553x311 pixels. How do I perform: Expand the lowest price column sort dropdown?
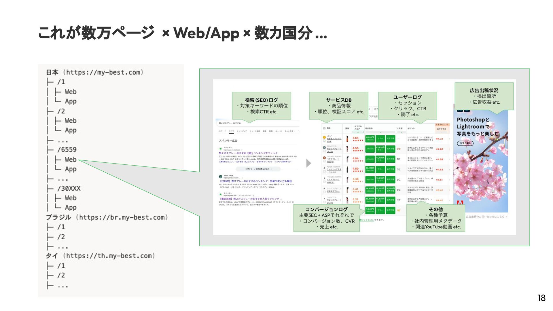[380, 132]
